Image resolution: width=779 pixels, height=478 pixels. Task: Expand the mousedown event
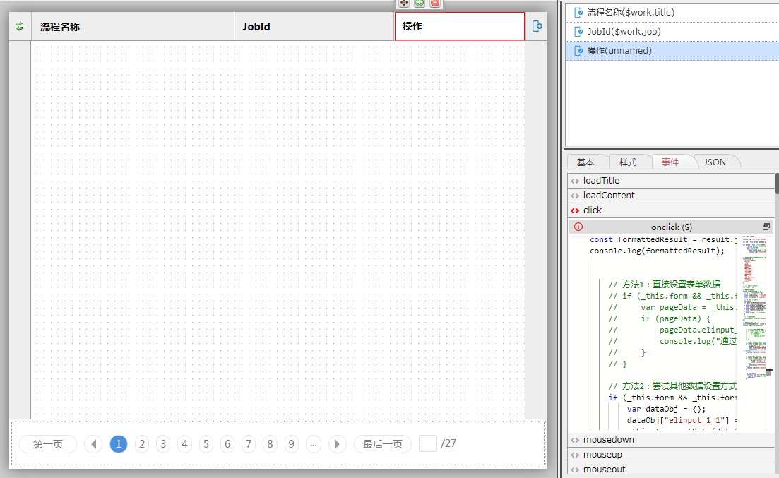click(x=672, y=440)
